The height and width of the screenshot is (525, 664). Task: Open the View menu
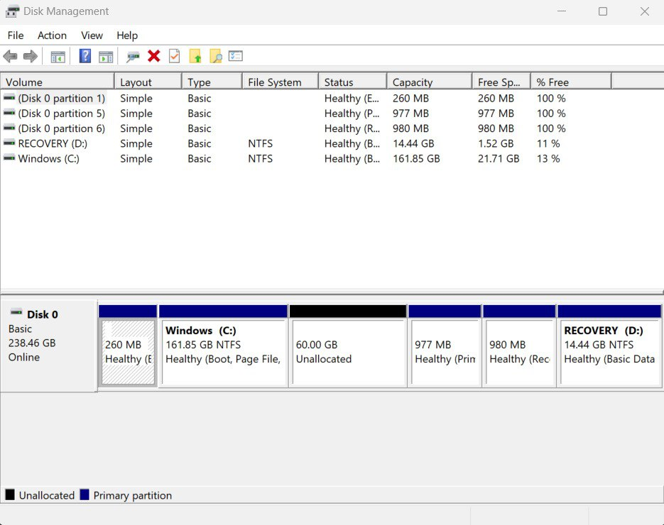pos(92,35)
